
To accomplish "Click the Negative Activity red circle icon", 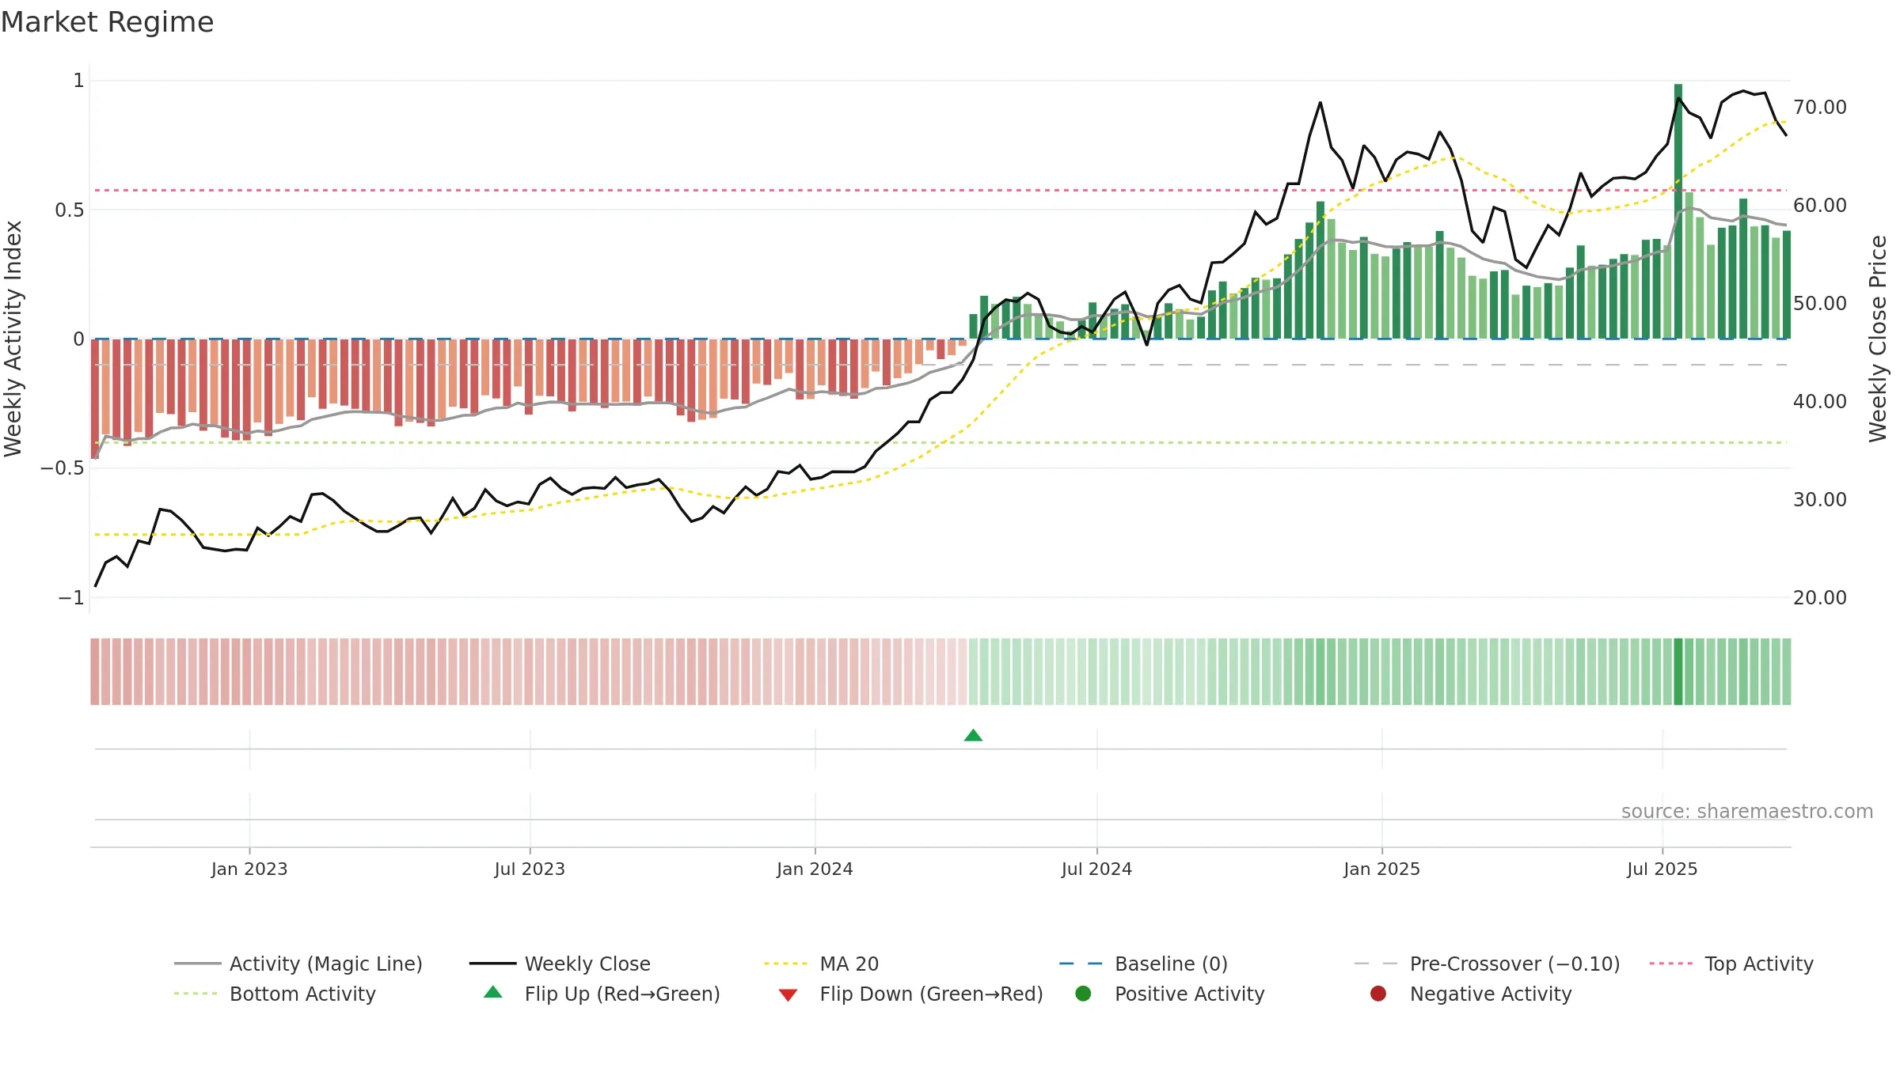I will click(1378, 993).
